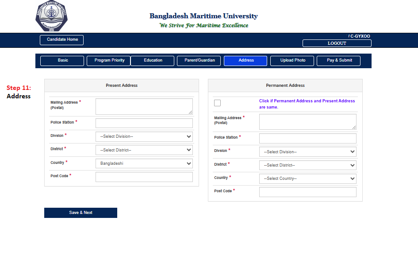Go to Pay & Submit tab
The image size is (418, 260).
(339, 61)
